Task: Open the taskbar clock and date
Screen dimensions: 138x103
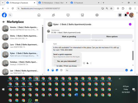Action: (x=126, y=89)
